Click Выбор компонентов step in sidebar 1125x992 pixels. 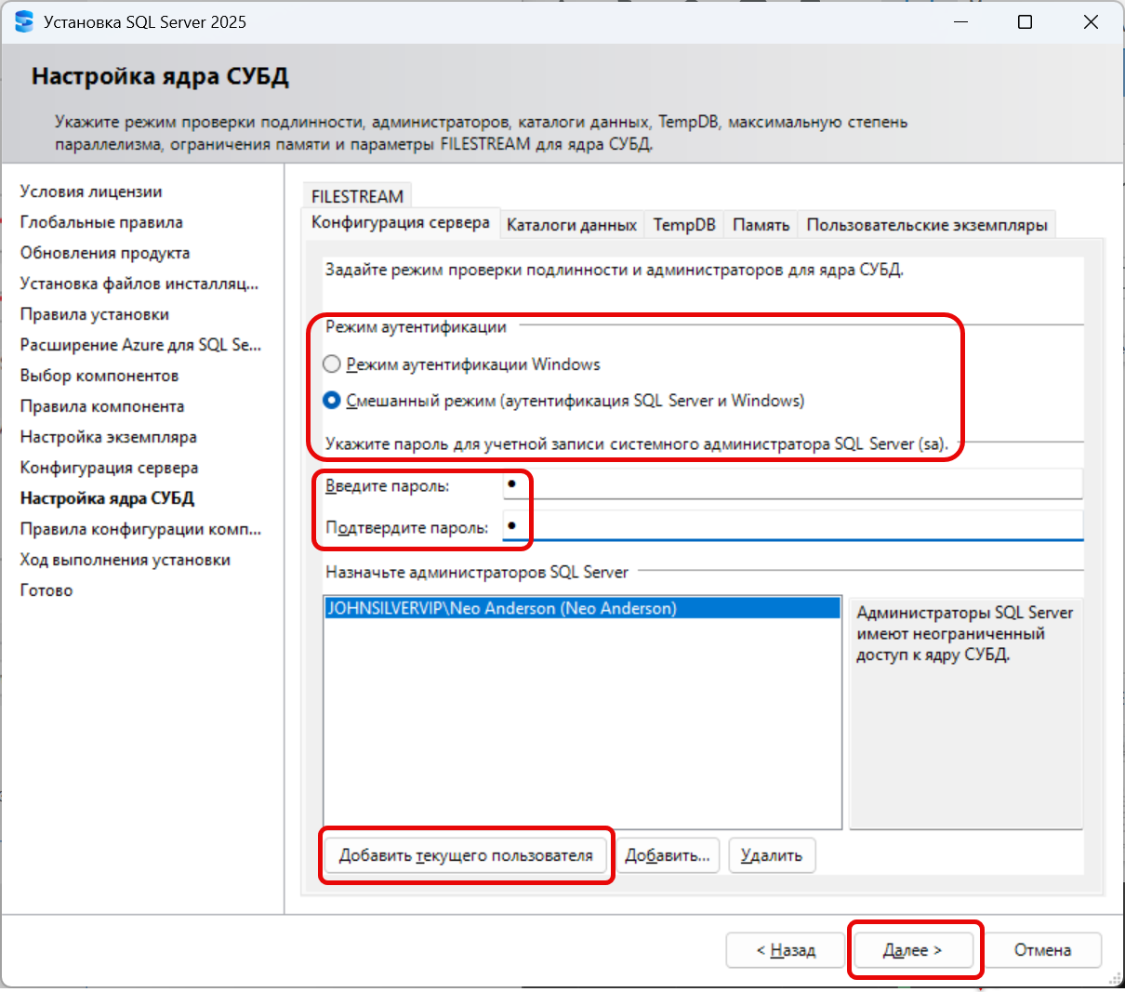coord(99,376)
